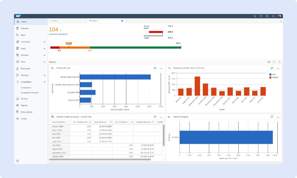Screen dimensions: 297x178
Task: Switch to the Home tab
Action: coord(67,21)
